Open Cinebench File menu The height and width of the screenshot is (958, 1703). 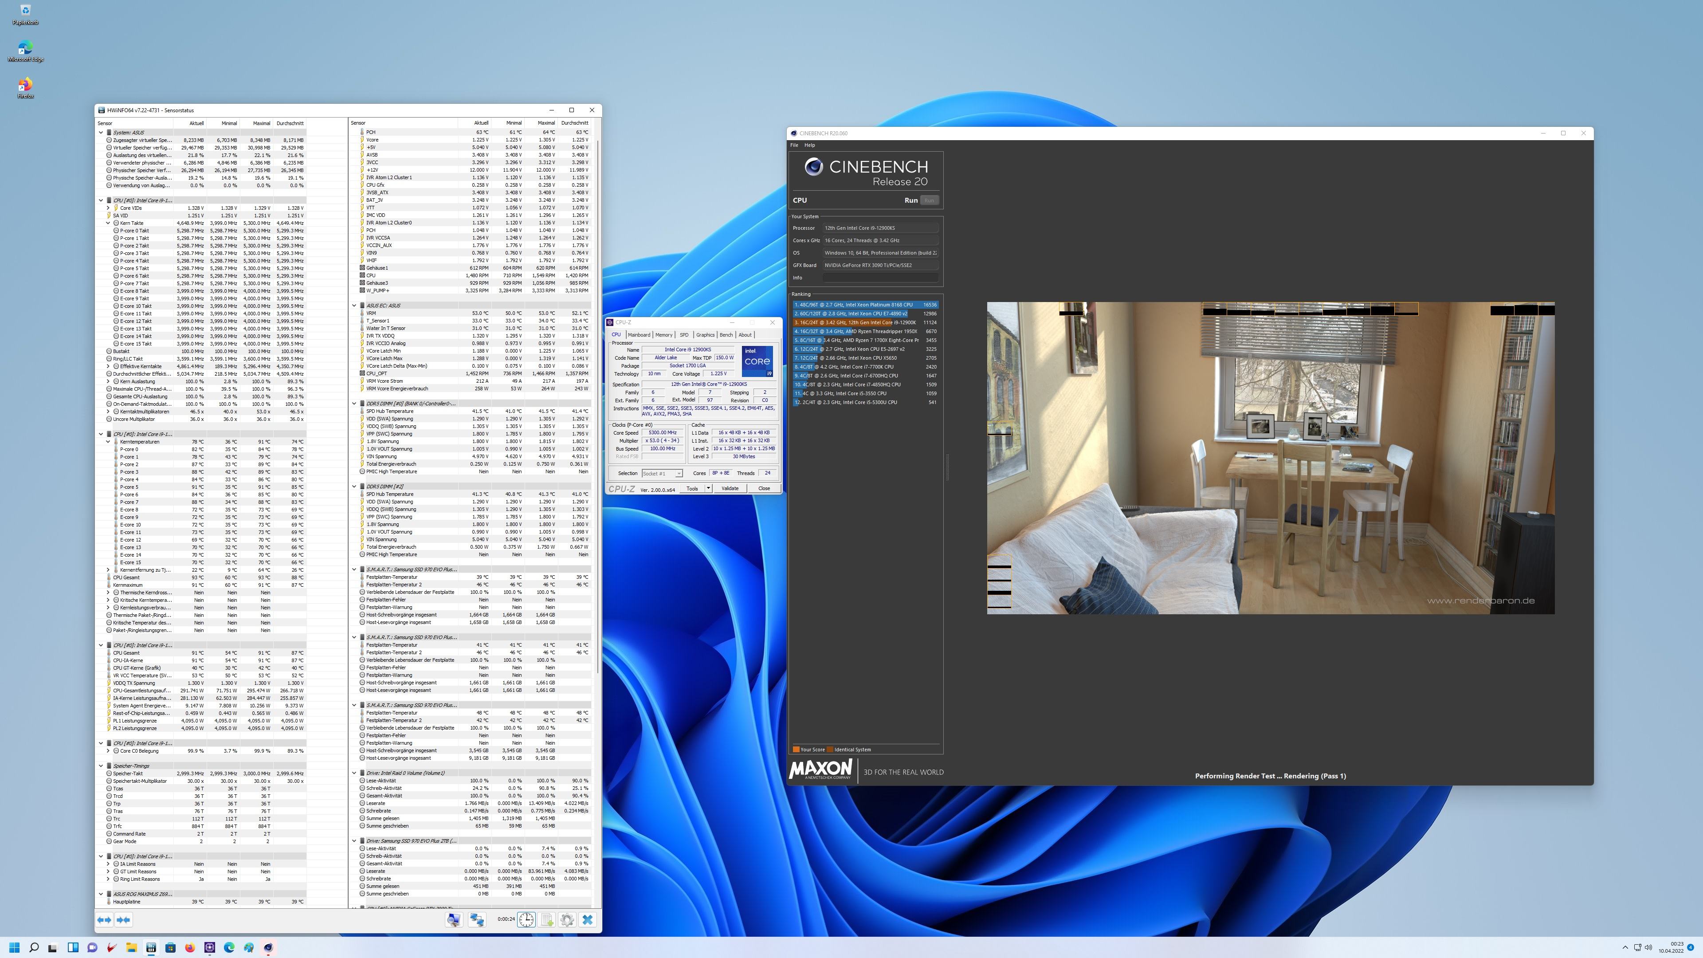click(794, 145)
